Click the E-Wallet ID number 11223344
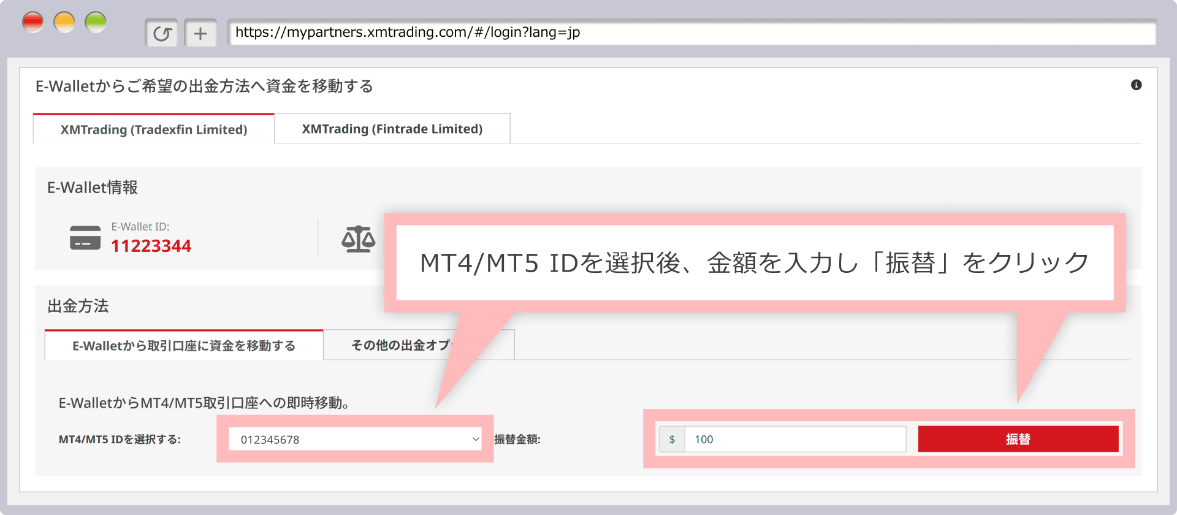Screen dimensions: 1177x515 (151, 246)
